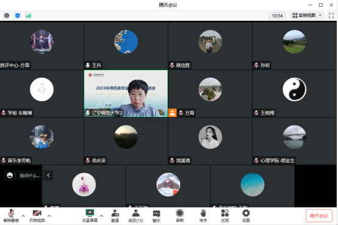Click 饶溪清's portrait avatar
The height and width of the screenshot is (225, 338).
[210, 137]
